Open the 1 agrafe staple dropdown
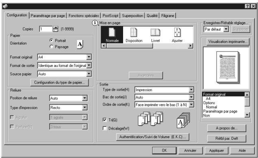Image resolution: width=258 pixels, height=158 pixels. (x=85, y=117)
